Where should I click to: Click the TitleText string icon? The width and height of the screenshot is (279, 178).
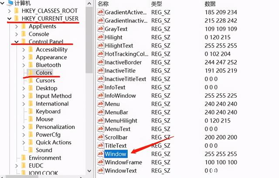coord(100,146)
